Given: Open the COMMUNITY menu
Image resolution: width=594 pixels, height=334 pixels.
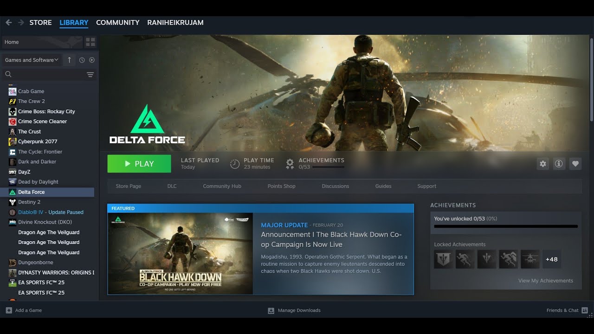Looking at the screenshot, I should point(118,22).
